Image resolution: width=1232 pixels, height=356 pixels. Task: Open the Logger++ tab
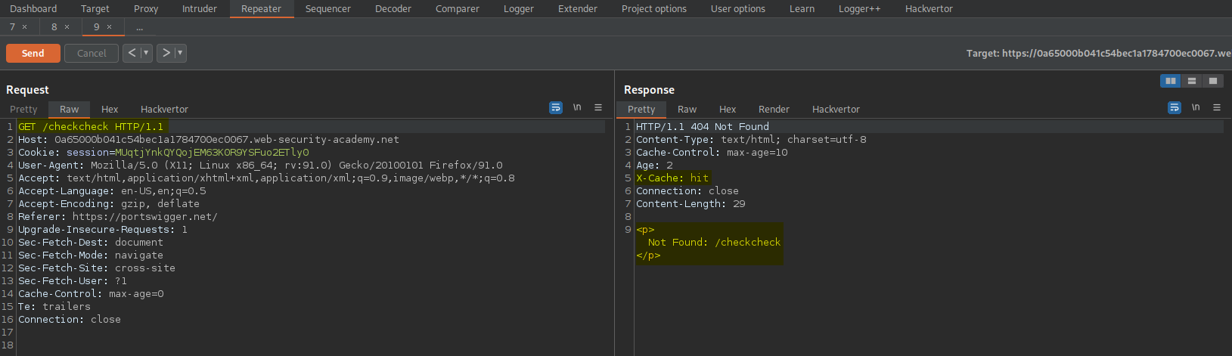coord(860,9)
